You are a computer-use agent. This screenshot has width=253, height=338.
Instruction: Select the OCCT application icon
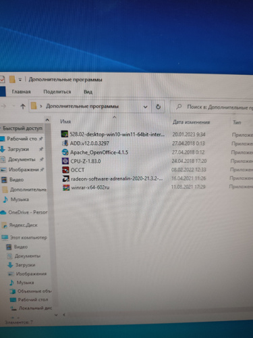pyautogui.click(x=65, y=170)
